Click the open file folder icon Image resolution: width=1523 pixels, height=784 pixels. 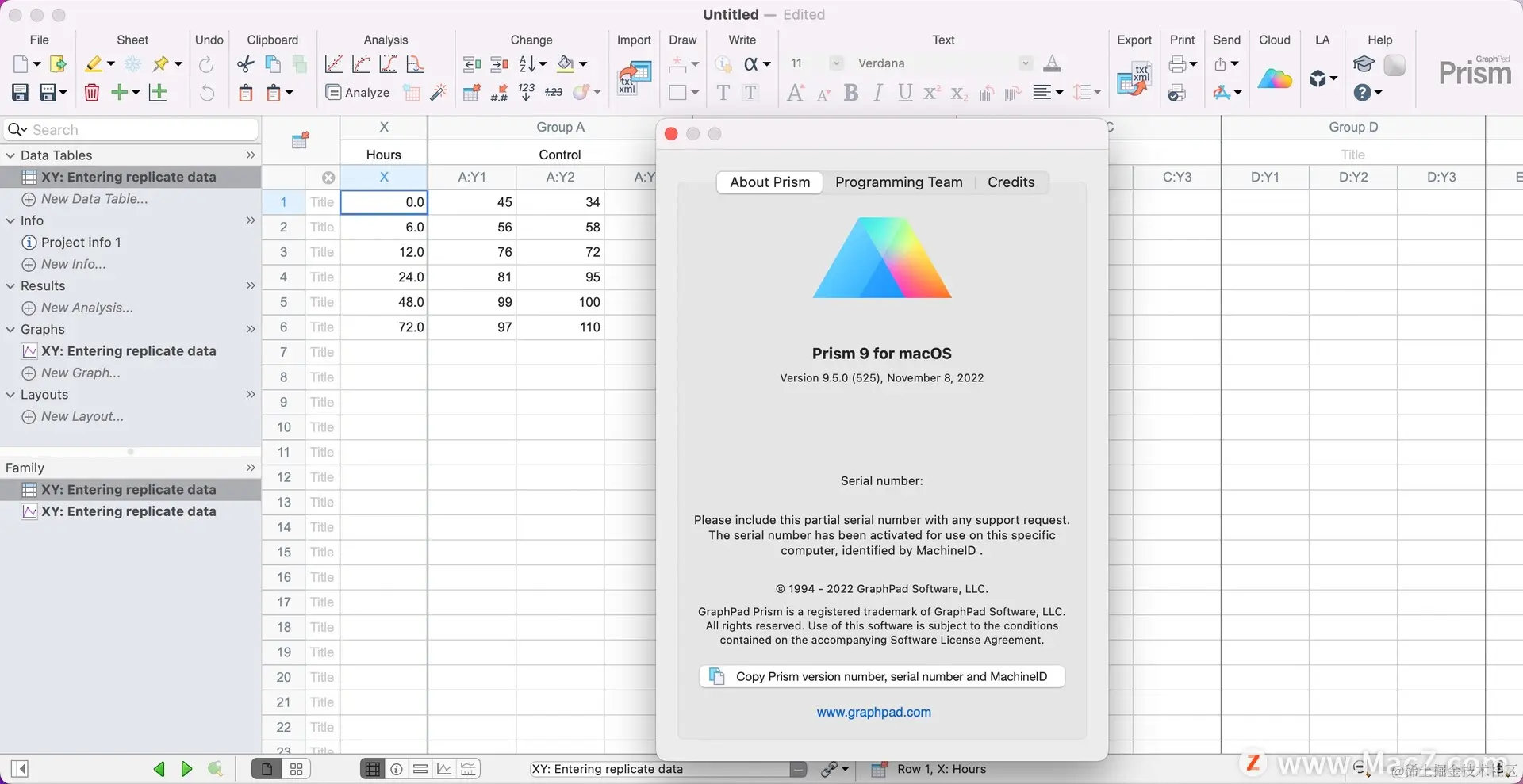coord(57,64)
